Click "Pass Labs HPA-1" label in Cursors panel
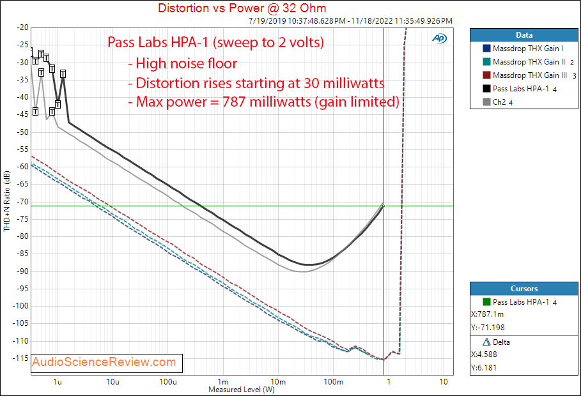 click(x=521, y=302)
